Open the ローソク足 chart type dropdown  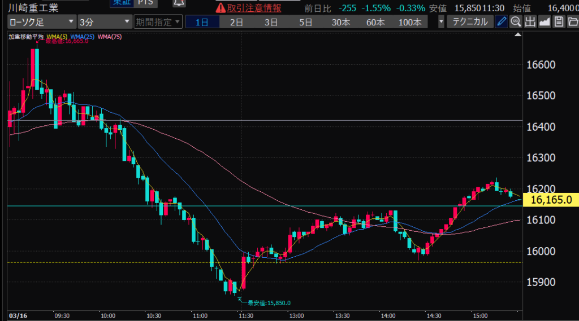pos(41,23)
